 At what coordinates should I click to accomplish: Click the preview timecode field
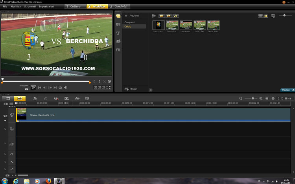101,88
